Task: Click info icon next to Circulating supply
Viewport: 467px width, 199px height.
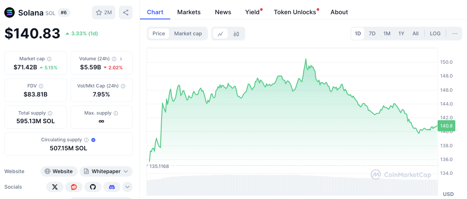Action: 86,140
